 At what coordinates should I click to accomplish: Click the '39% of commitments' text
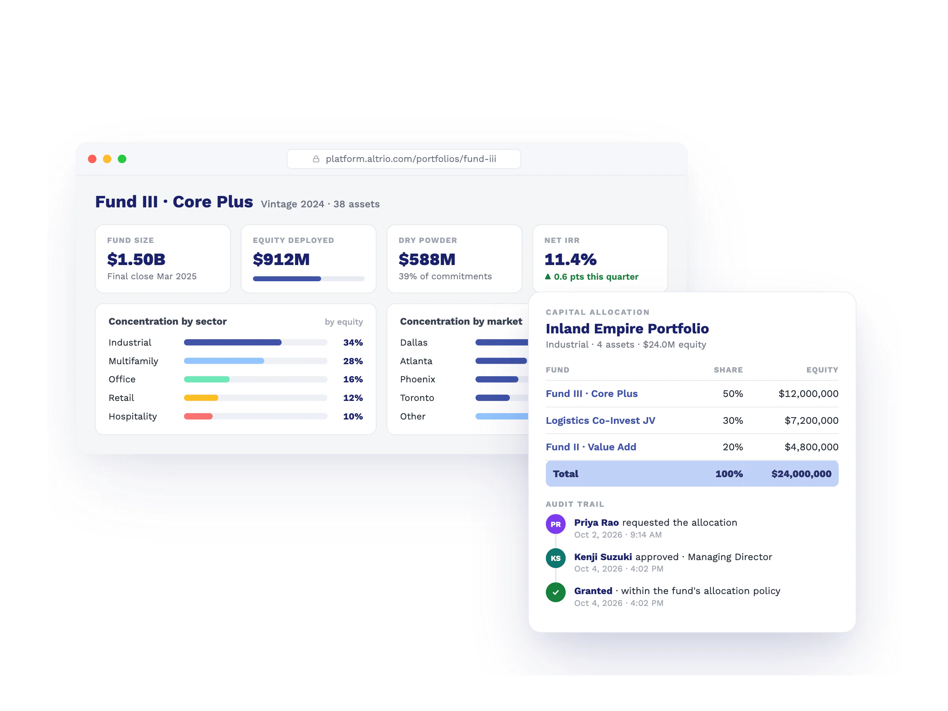pos(445,276)
